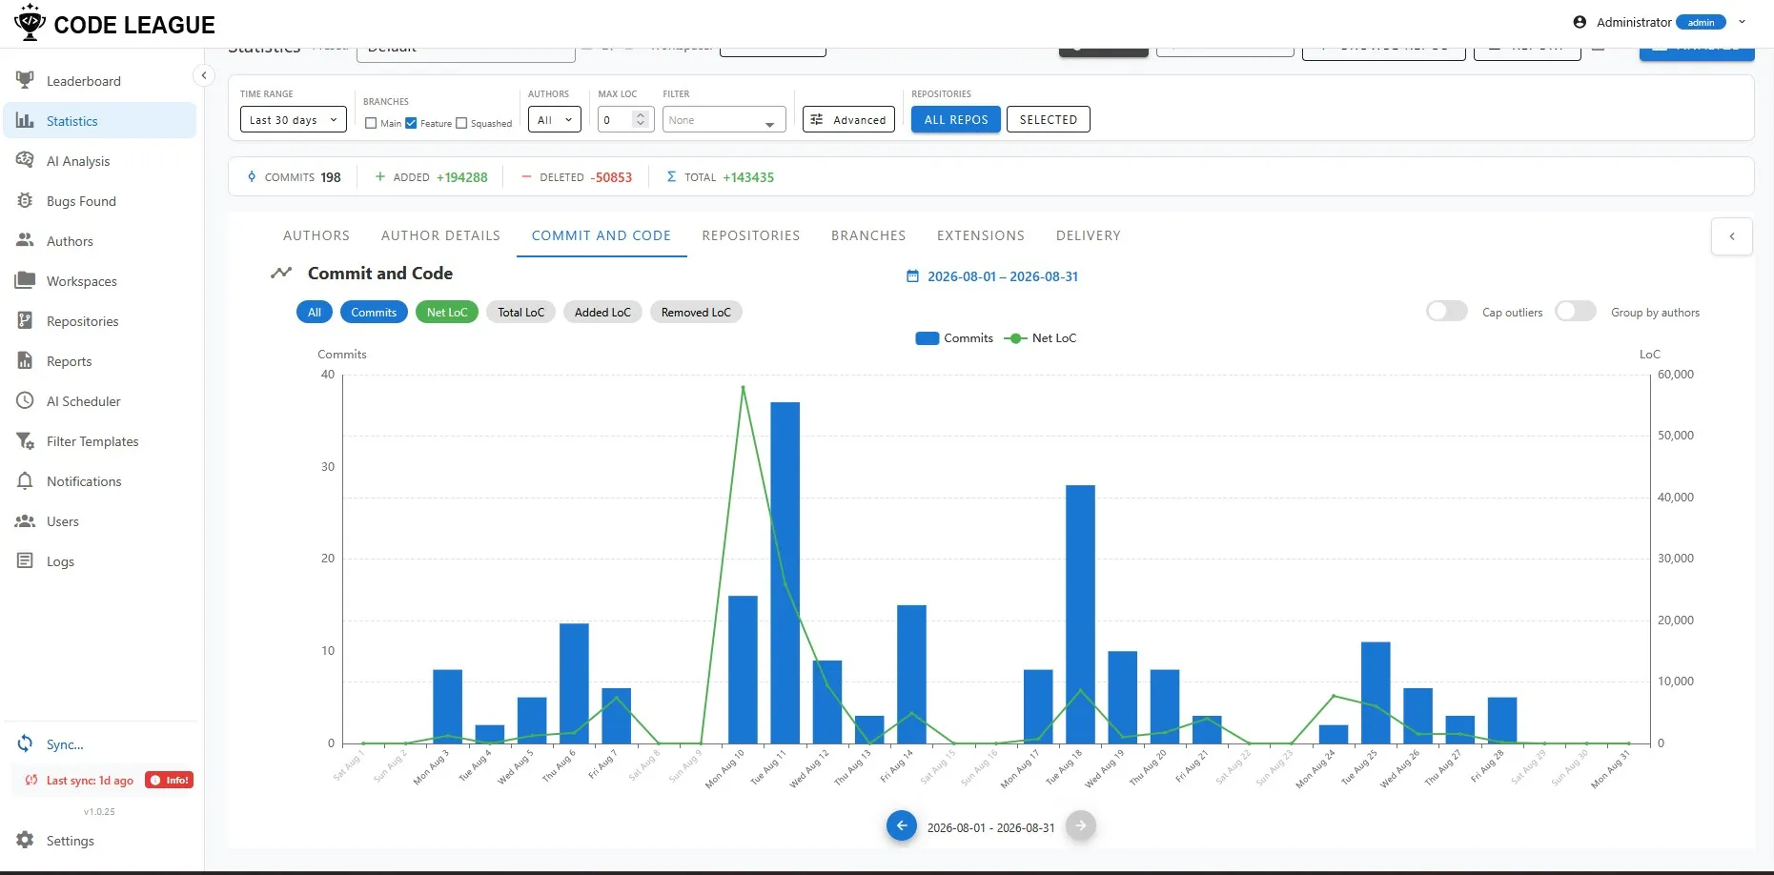This screenshot has height=875, width=1774.
Task: Enable the Total LoC chip
Action: (x=521, y=312)
